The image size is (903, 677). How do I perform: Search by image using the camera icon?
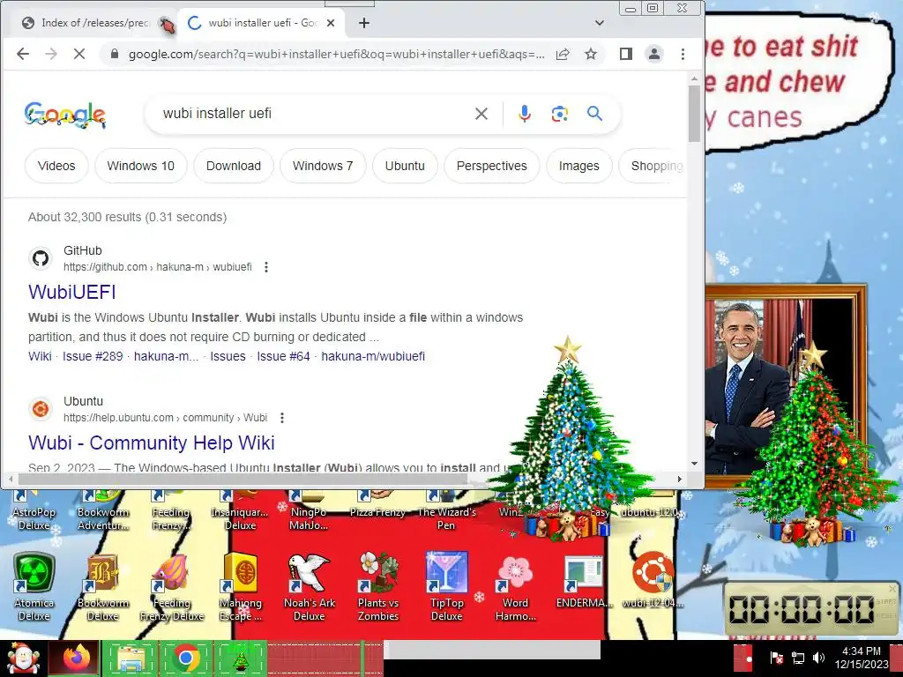point(560,114)
